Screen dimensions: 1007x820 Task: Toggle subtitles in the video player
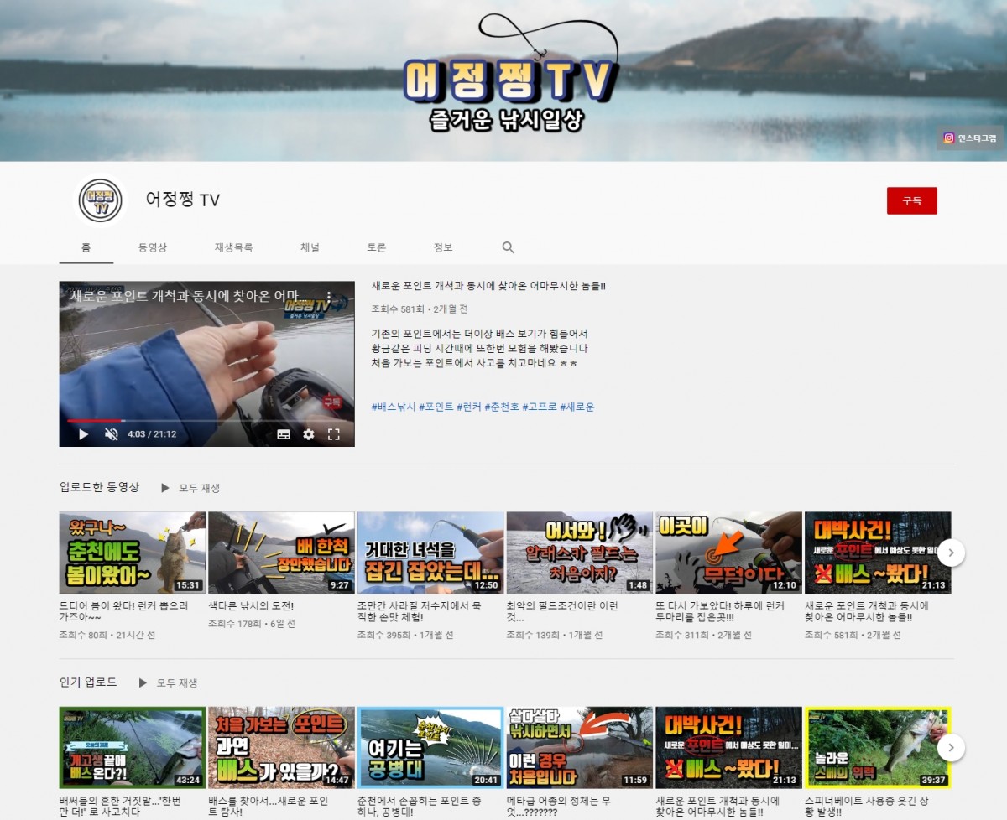(x=284, y=434)
